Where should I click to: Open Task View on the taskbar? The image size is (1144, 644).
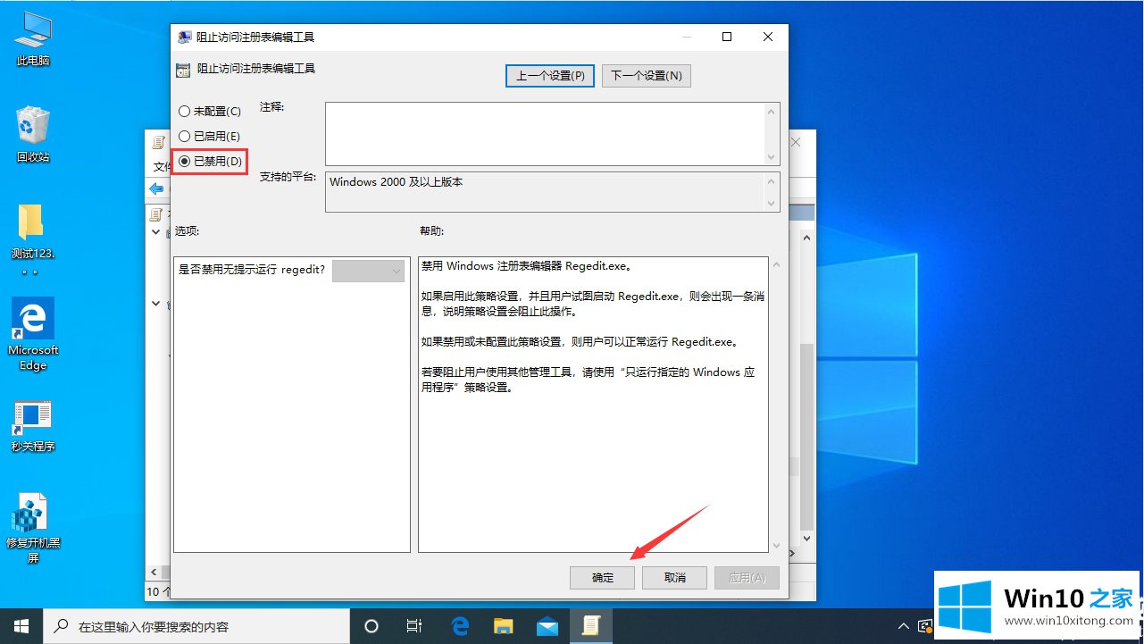click(414, 626)
